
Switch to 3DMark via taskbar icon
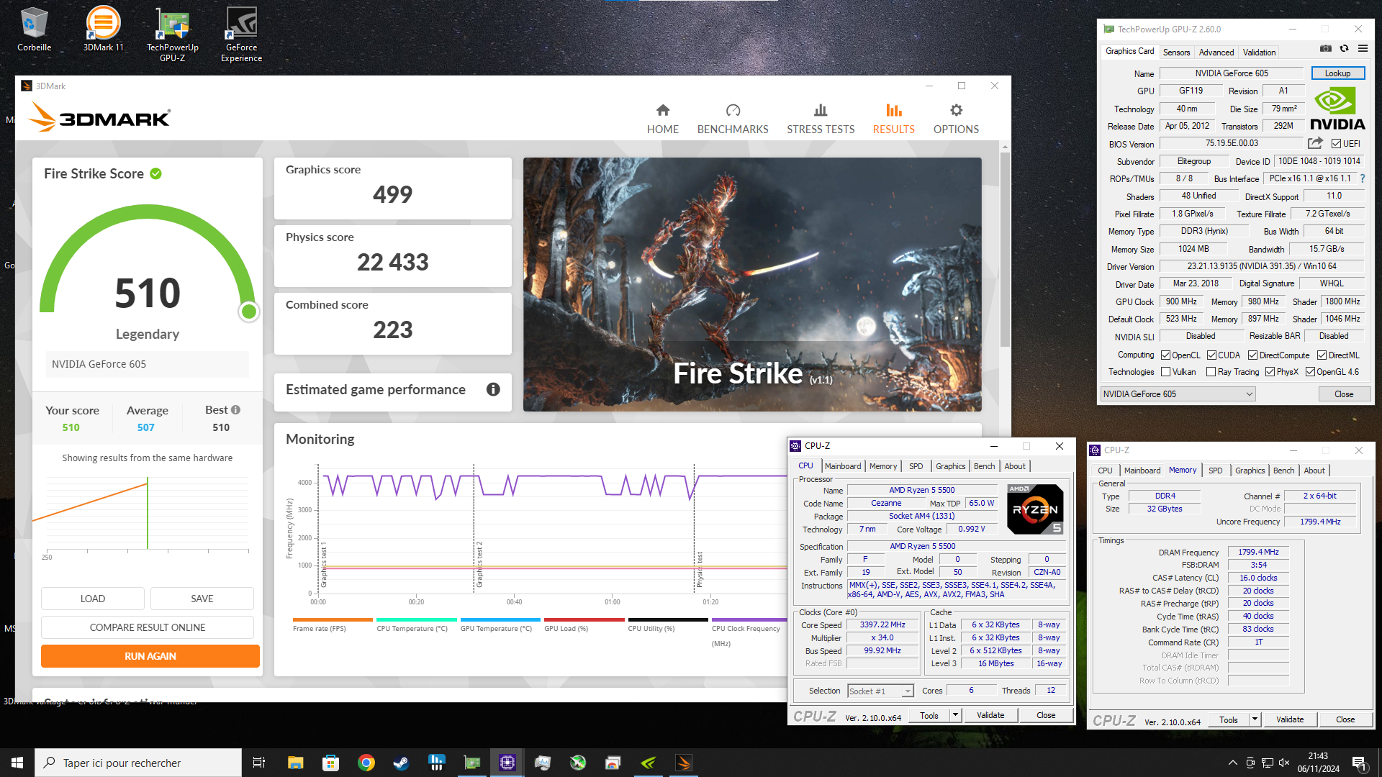click(683, 763)
